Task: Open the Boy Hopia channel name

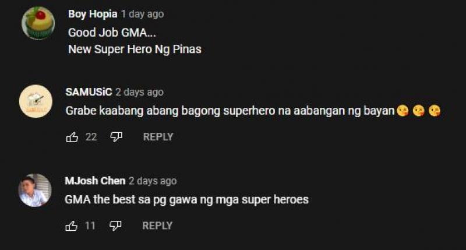Action: [93, 14]
